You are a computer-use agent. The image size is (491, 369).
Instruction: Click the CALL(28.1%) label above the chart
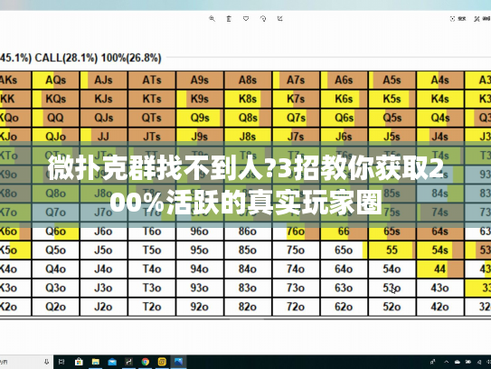coord(66,58)
